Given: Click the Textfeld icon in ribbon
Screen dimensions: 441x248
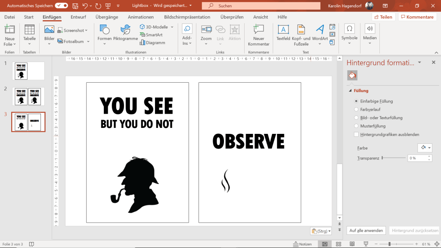Looking at the screenshot, I should pyautogui.click(x=283, y=30).
